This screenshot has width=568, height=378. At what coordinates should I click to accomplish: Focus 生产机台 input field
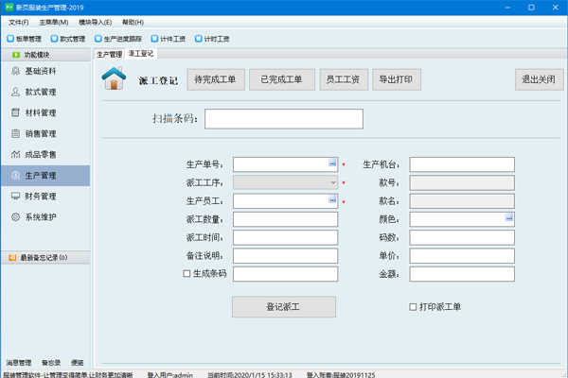click(x=462, y=164)
